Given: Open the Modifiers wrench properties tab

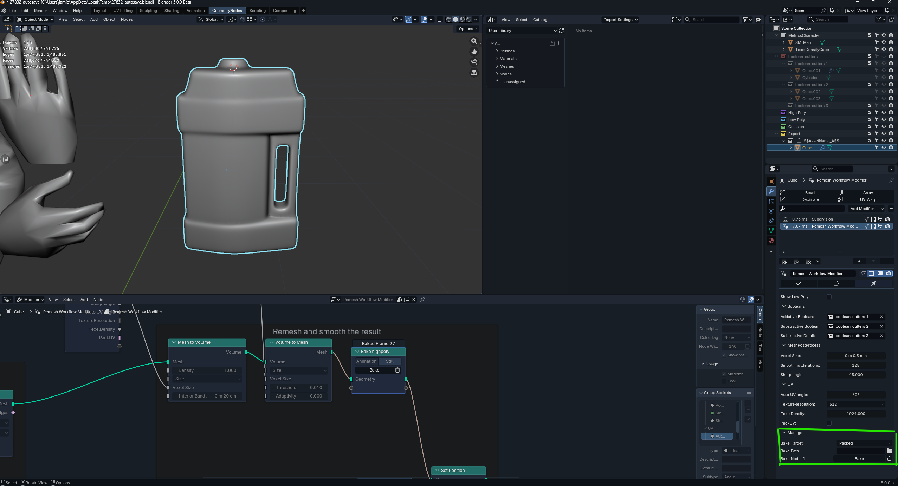Looking at the screenshot, I should 771,191.
